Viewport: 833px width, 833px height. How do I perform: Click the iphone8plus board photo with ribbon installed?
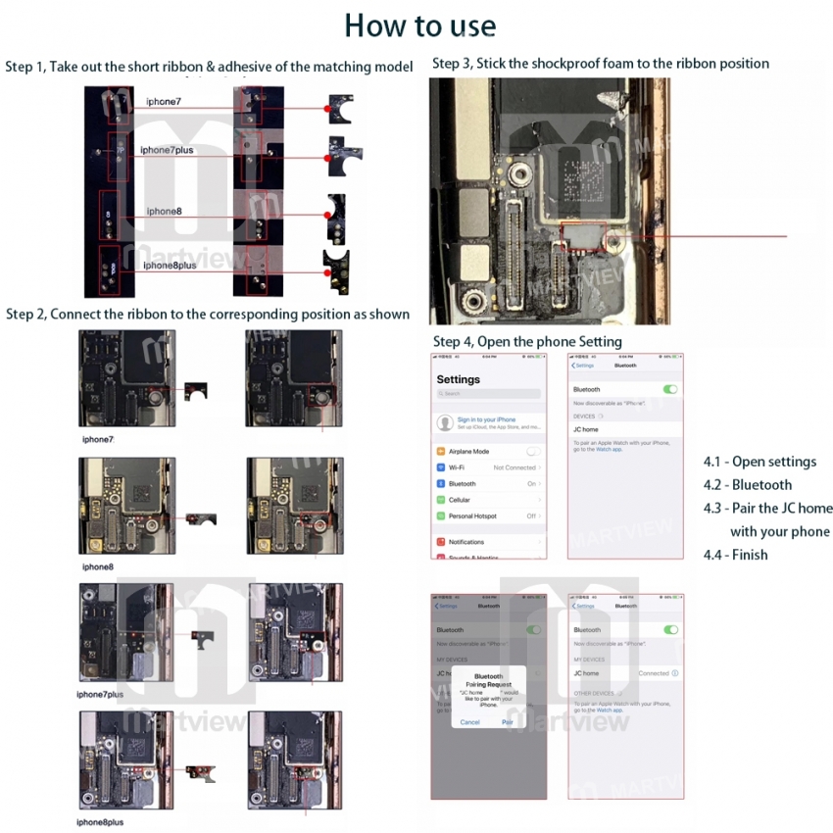pos(295,760)
